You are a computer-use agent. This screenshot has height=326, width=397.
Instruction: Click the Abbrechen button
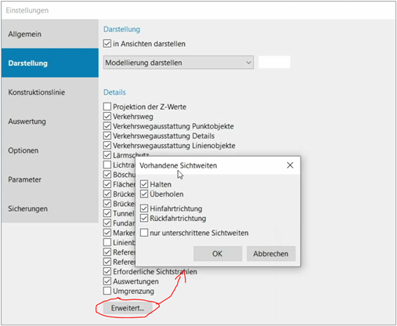[271, 254]
